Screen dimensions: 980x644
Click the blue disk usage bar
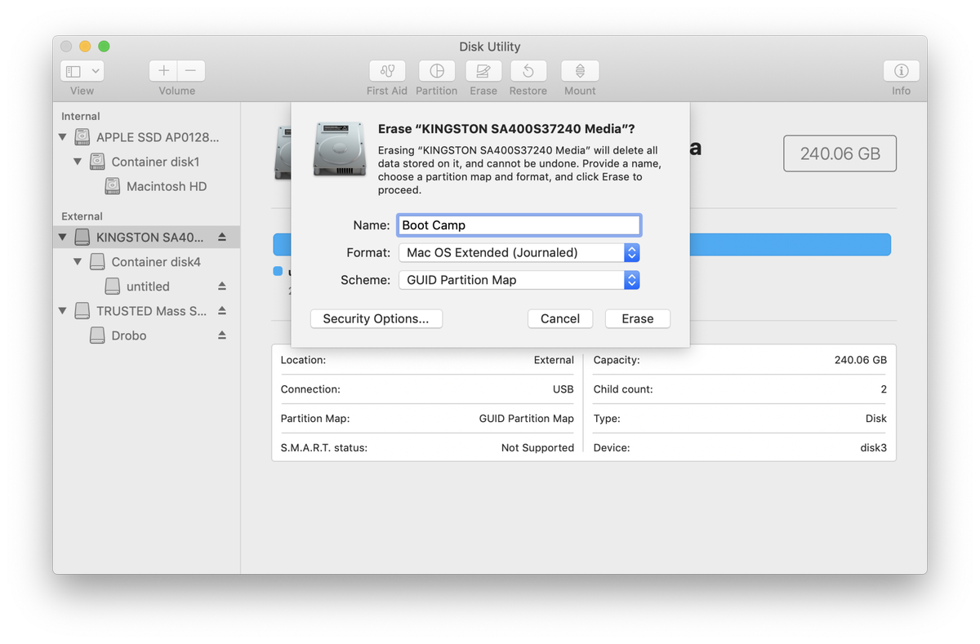coord(791,245)
